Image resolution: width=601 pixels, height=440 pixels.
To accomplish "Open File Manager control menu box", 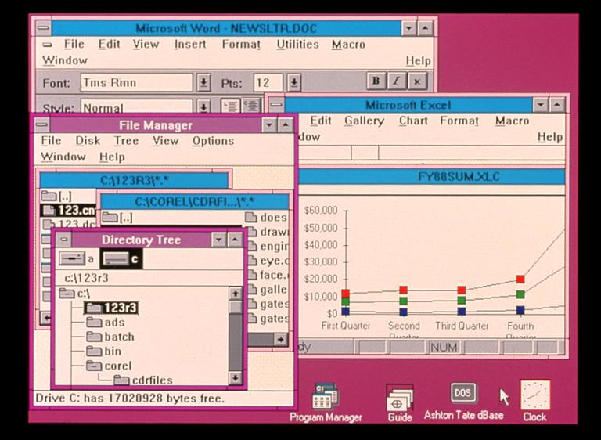I will tap(41, 124).
